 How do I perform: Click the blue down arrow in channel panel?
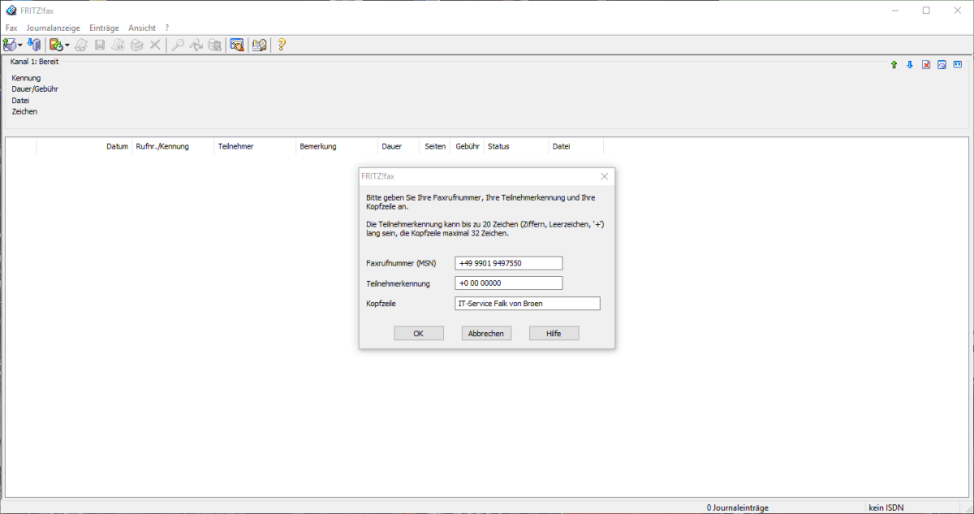coord(910,65)
